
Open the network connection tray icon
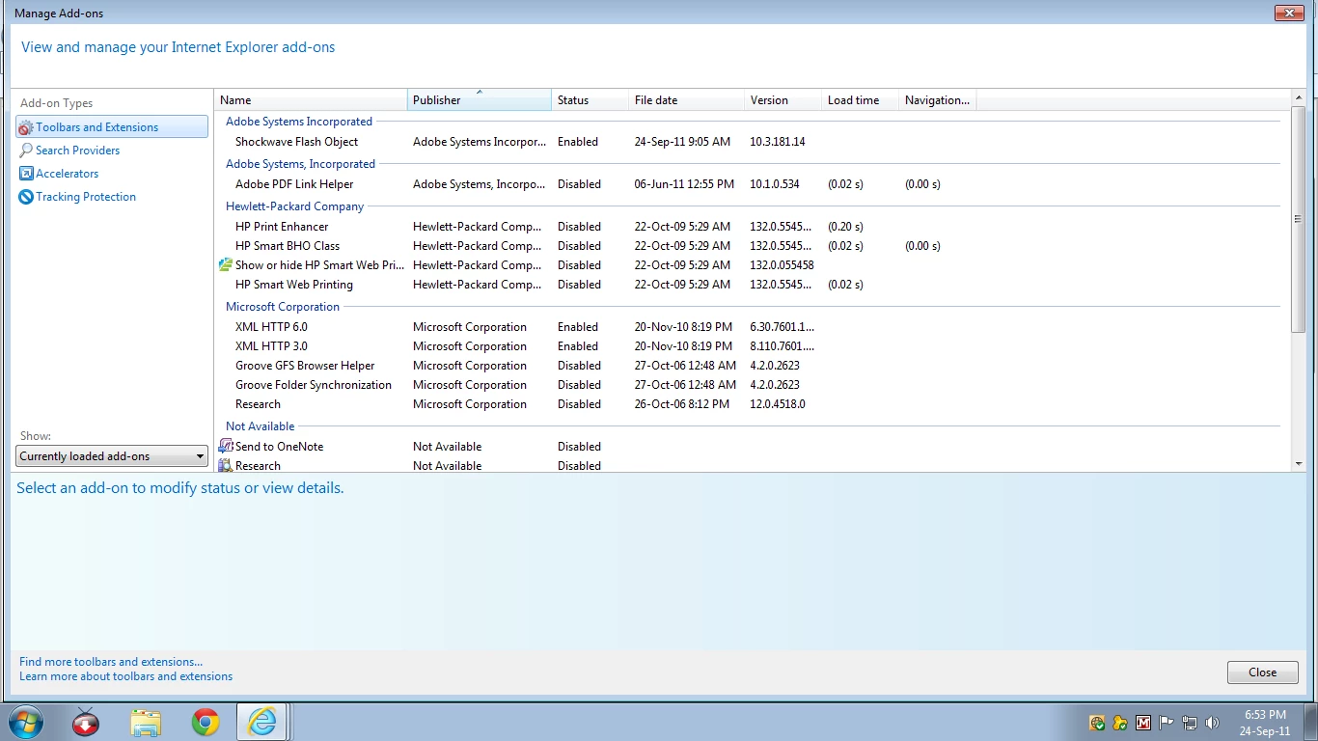point(1190,723)
